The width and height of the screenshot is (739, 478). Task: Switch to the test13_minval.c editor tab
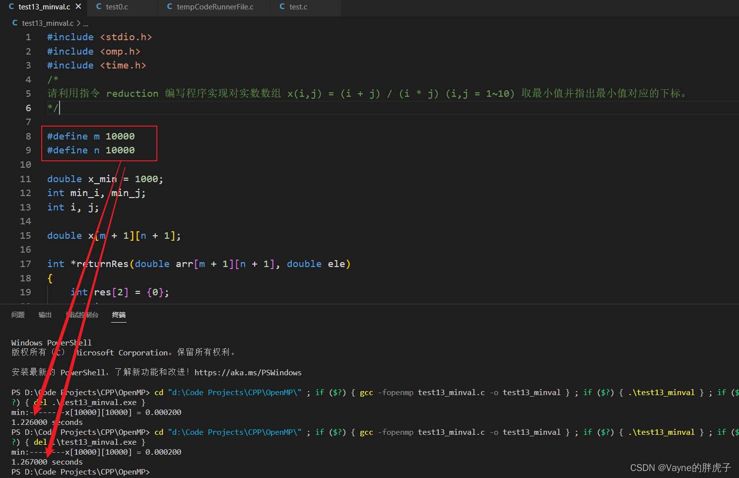pyautogui.click(x=44, y=7)
